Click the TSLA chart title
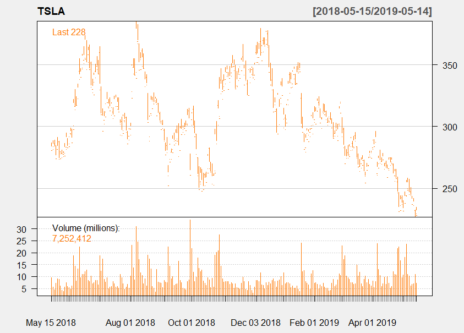Viewport: 464px width, 333px height. (x=49, y=12)
